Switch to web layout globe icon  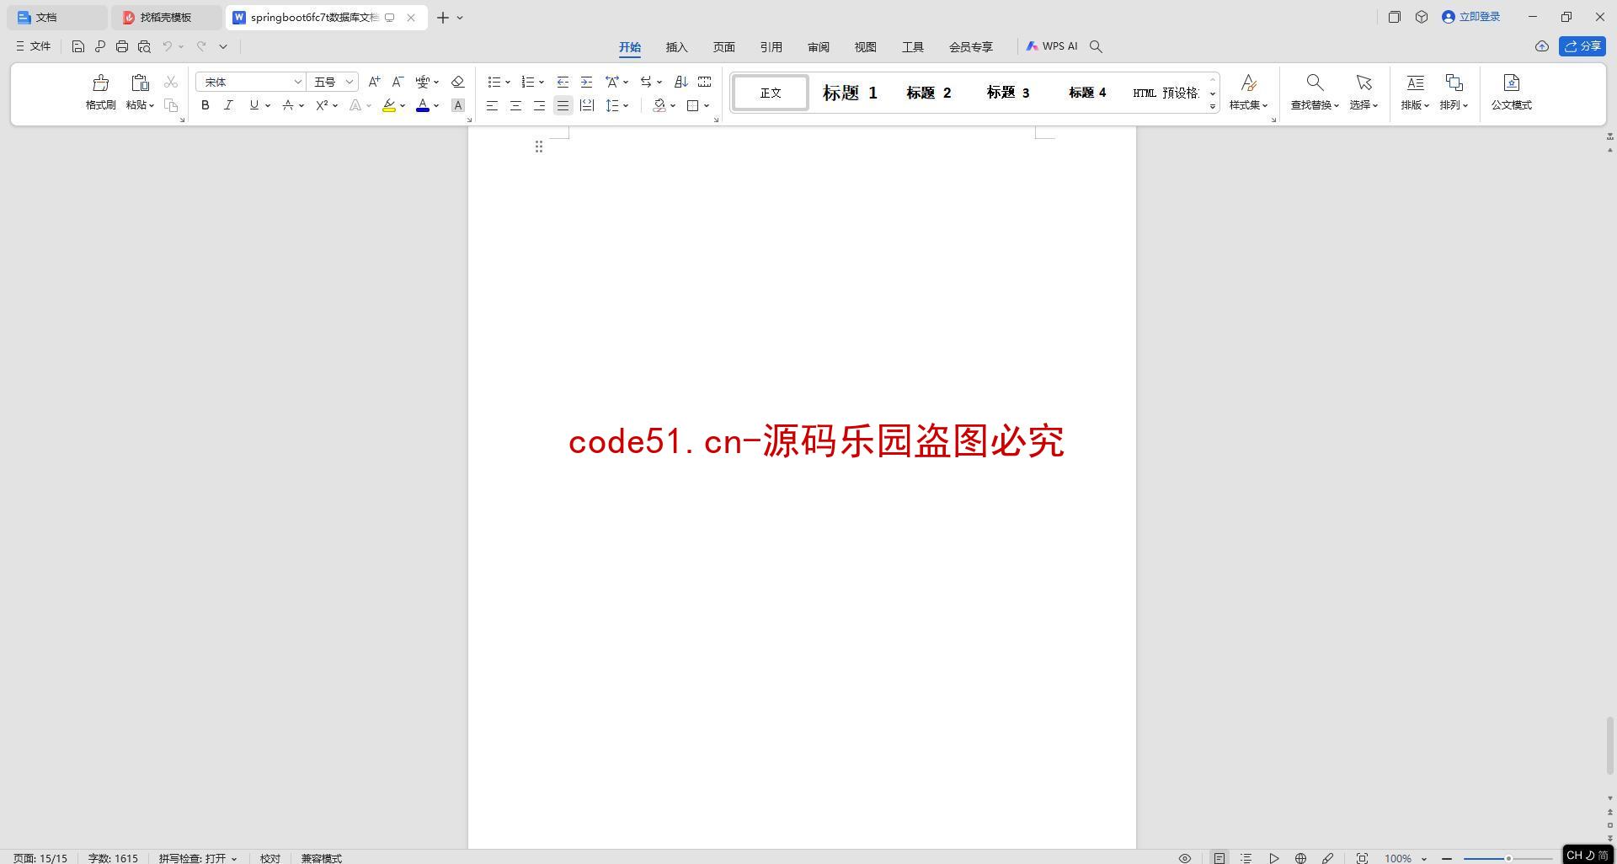pyautogui.click(x=1300, y=858)
